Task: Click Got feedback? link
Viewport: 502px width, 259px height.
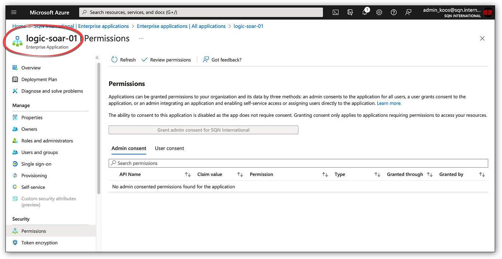Action: [222, 59]
